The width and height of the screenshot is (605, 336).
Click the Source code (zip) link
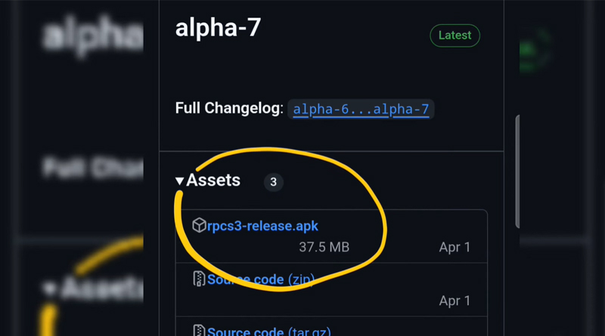[x=261, y=279]
